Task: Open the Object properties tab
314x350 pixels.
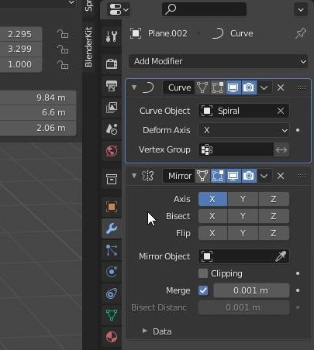Action: 112,207
